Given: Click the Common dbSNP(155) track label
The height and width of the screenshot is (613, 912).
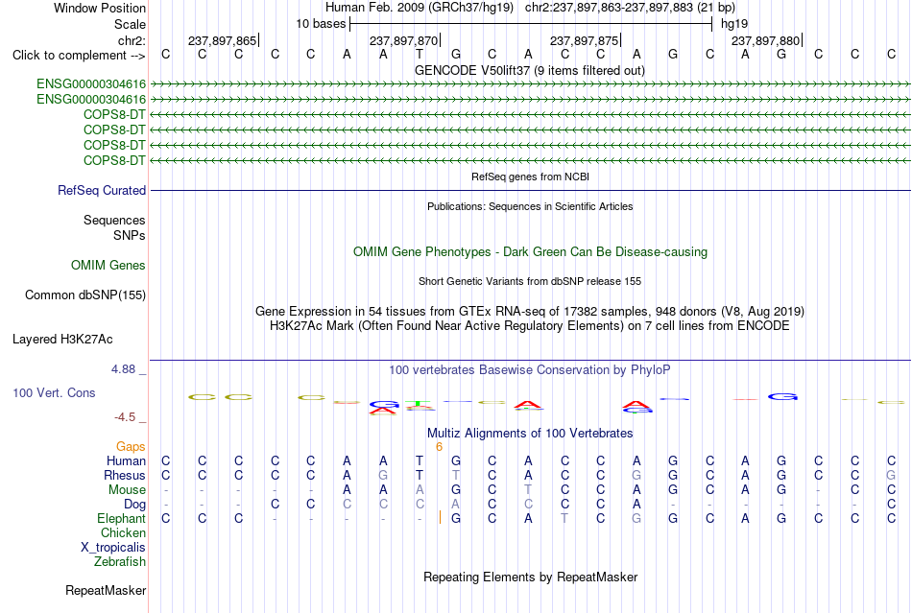Looking at the screenshot, I should coord(85,295).
